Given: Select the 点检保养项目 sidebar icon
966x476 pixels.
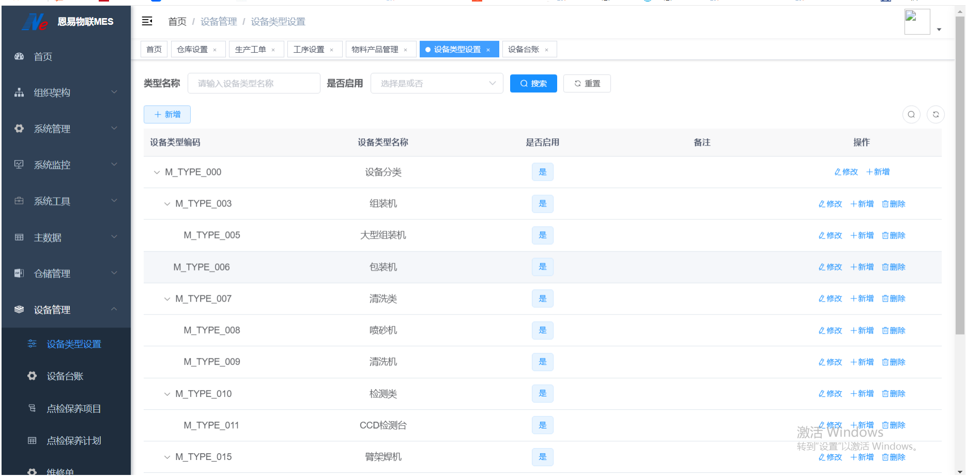Looking at the screenshot, I should point(32,408).
